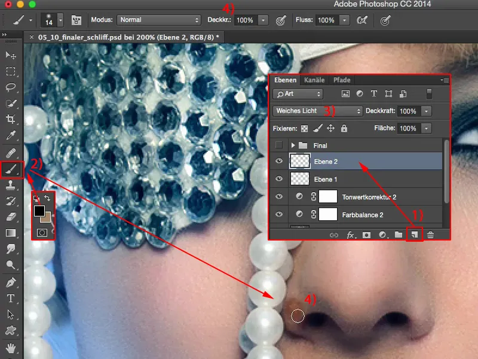This screenshot has width=478, height=359.
Task: Select the Rectangular Marquee tool
Action: 11,71
